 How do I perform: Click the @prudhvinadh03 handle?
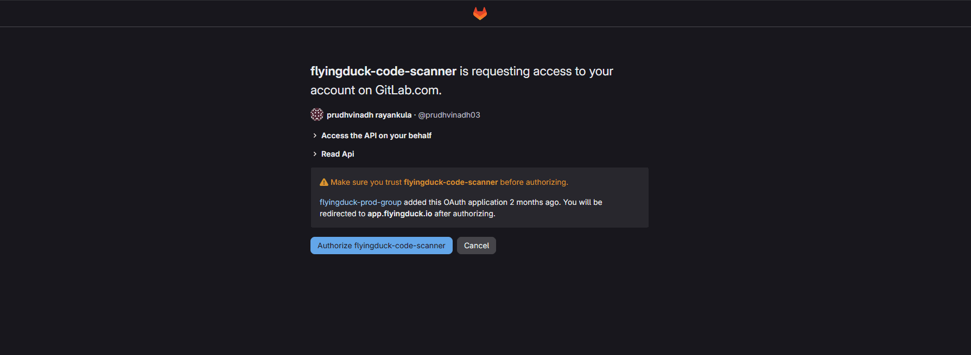pos(449,114)
